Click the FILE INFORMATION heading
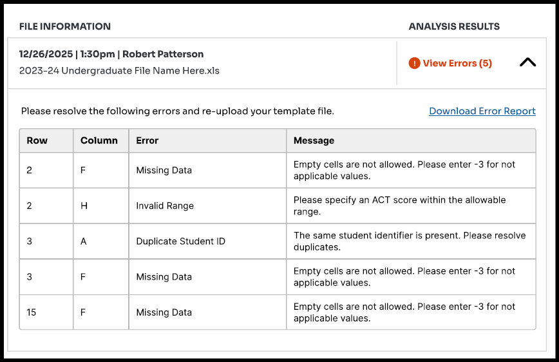Viewport: 559px width, 362px height. pos(65,26)
